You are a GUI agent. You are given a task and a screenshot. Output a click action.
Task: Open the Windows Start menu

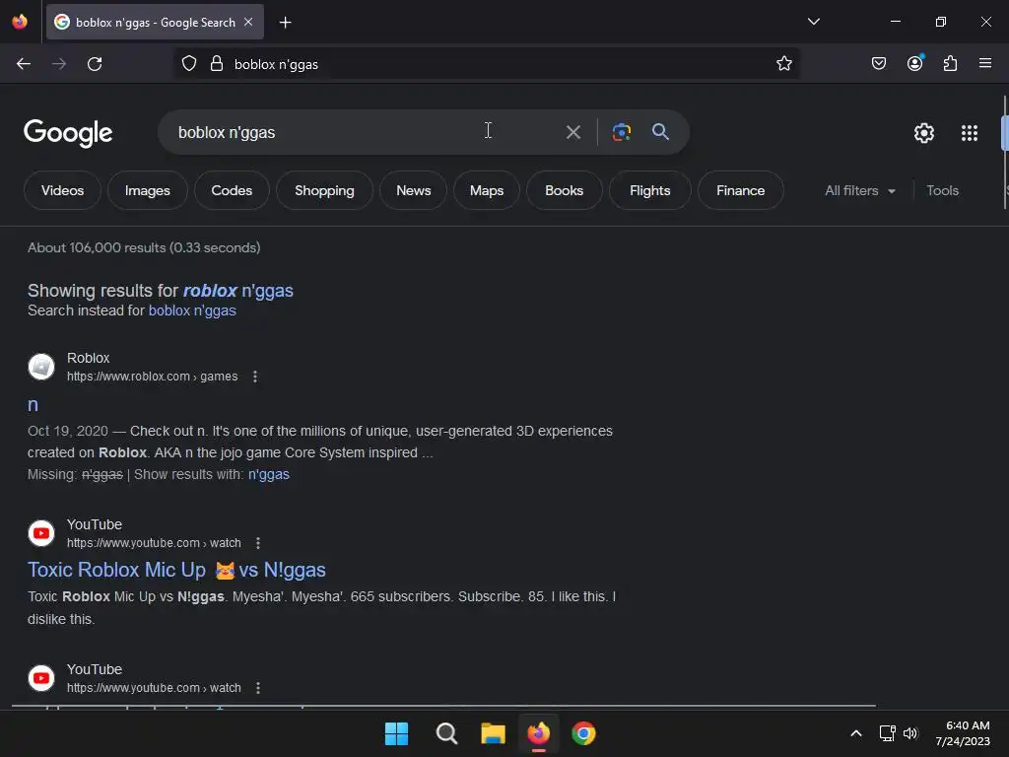click(396, 733)
